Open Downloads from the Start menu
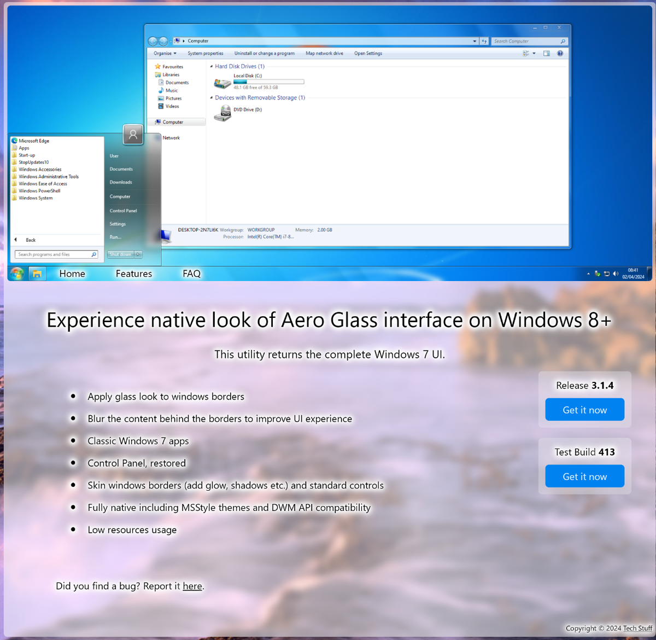This screenshot has height=640, width=656. click(x=121, y=182)
